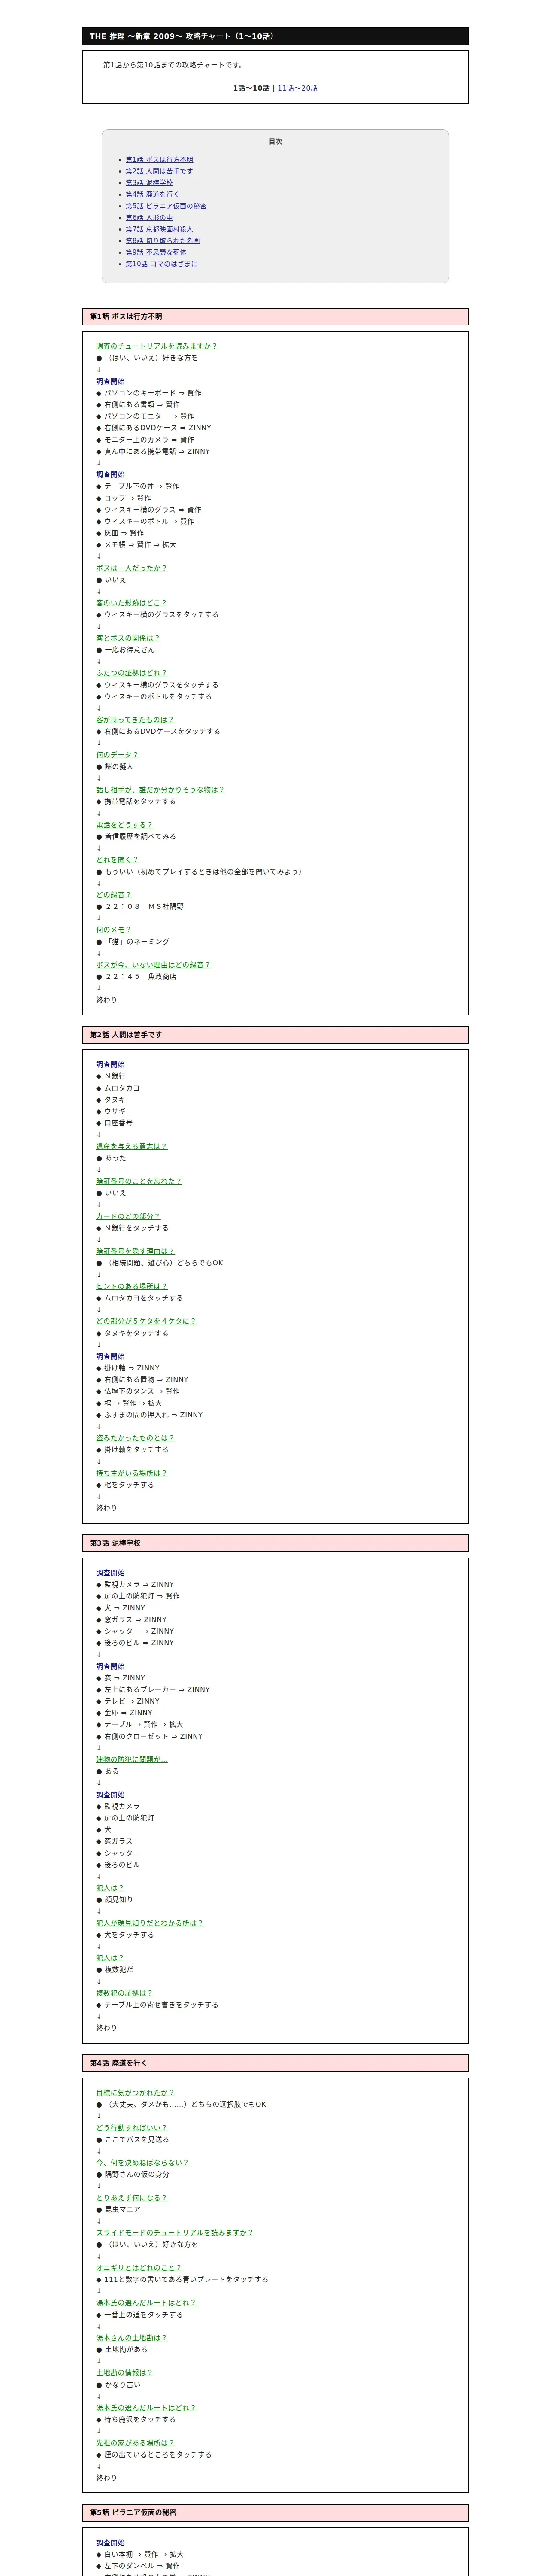Open 第8話 切り取られた名画 in contents
This screenshot has width=551, height=2576.
pos(162,241)
